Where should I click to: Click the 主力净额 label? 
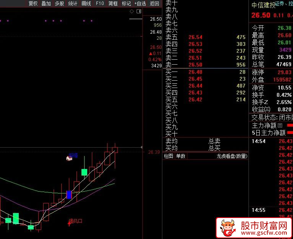coord(264,125)
